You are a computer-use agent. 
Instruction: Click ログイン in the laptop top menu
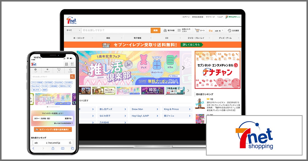click(186, 17)
